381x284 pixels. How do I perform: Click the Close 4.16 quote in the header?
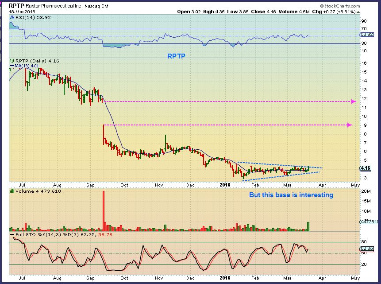263,12
